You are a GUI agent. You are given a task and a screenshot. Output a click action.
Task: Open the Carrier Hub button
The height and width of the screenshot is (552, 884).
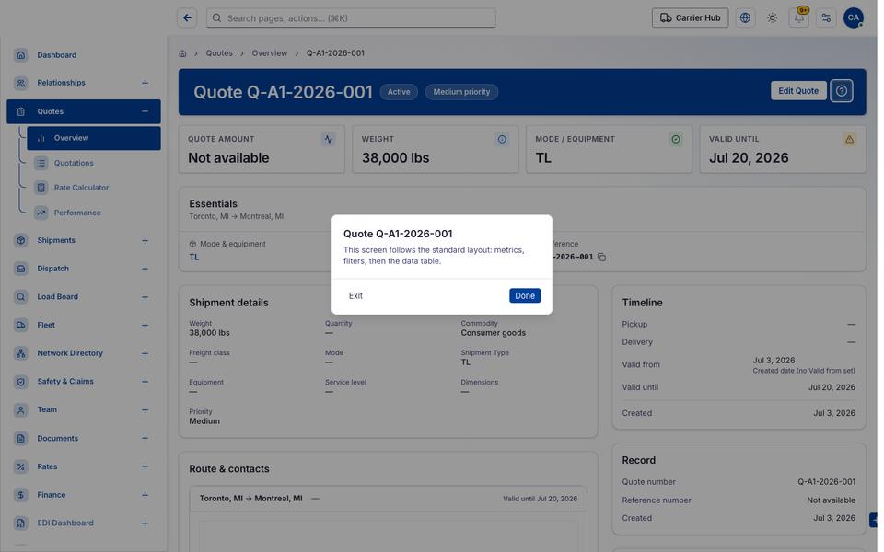690,18
